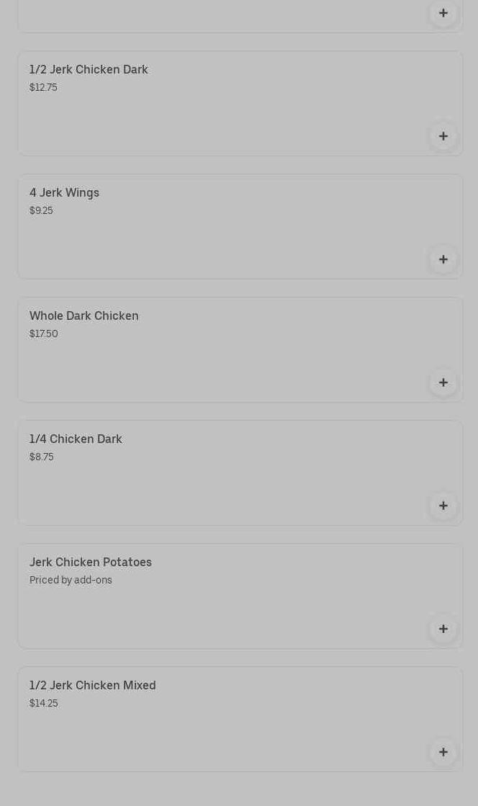Add 4 Jerk Wings with plus button
Image resolution: width=478 pixels, height=806 pixels.
click(443, 259)
